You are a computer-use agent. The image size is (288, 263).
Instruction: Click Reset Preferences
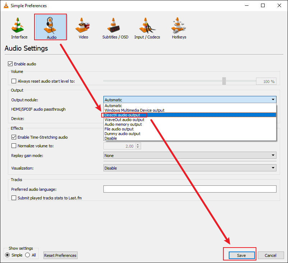[x=60, y=255]
